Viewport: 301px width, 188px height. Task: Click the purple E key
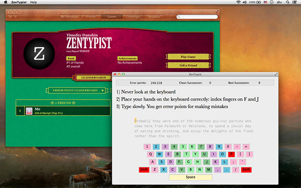(169, 154)
